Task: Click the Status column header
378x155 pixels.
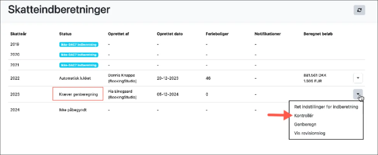Action: tap(65, 34)
